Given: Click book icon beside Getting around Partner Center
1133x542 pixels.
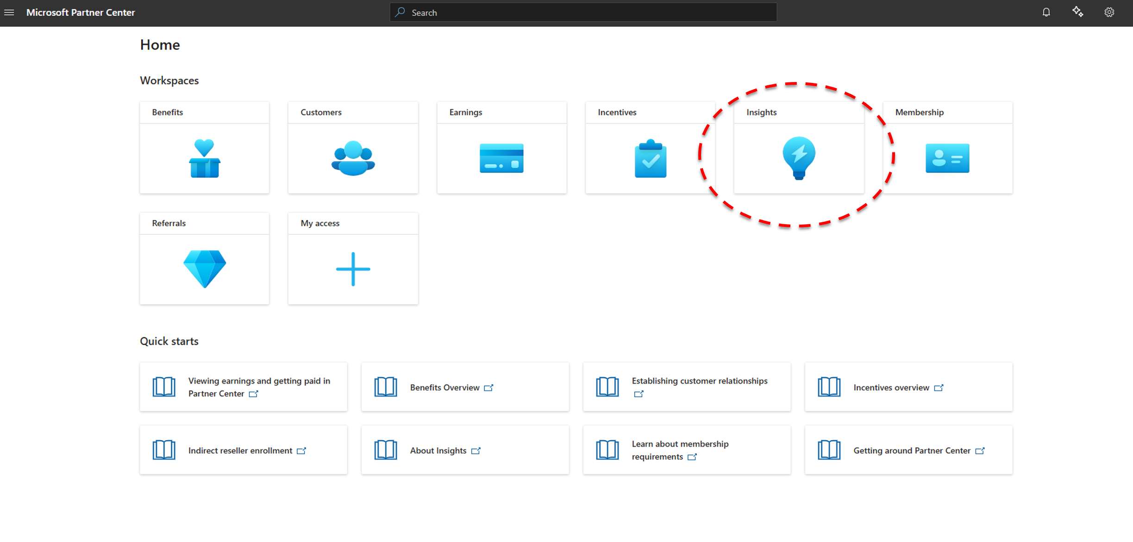Looking at the screenshot, I should pyautogui.click(x=829, y=450).
